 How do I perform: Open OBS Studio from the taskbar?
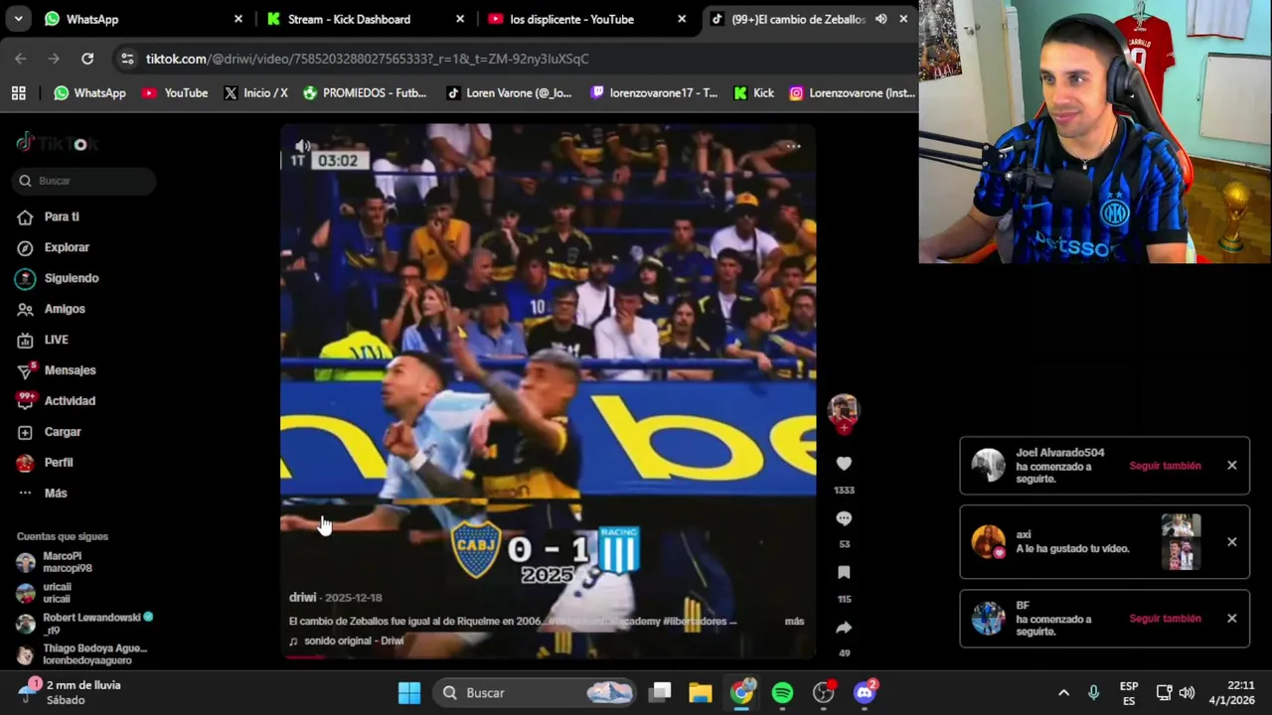(824, 692)
